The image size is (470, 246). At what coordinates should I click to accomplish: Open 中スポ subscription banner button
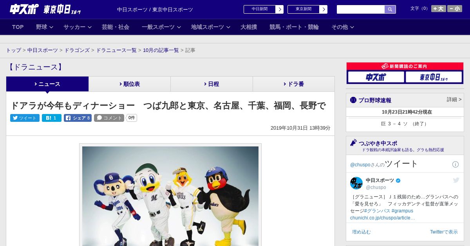point(376,77)
